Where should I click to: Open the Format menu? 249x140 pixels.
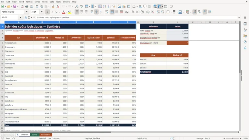click(29, 2)
